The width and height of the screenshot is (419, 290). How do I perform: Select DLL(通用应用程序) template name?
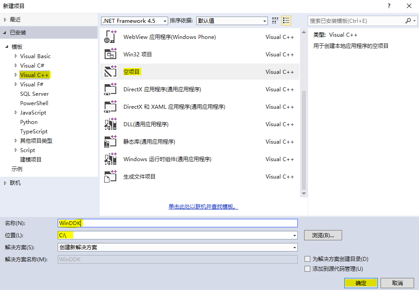pos(146,124)
